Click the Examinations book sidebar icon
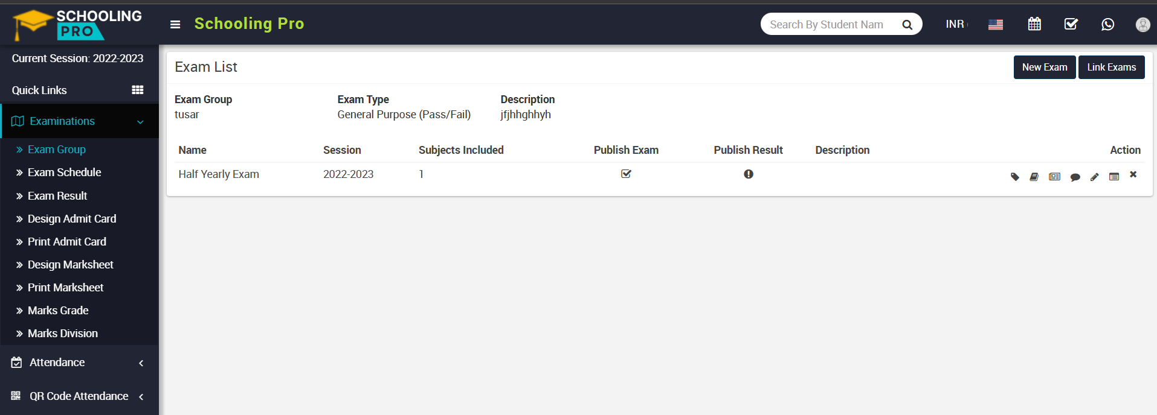1157x415 pixels. coord(18,121)
